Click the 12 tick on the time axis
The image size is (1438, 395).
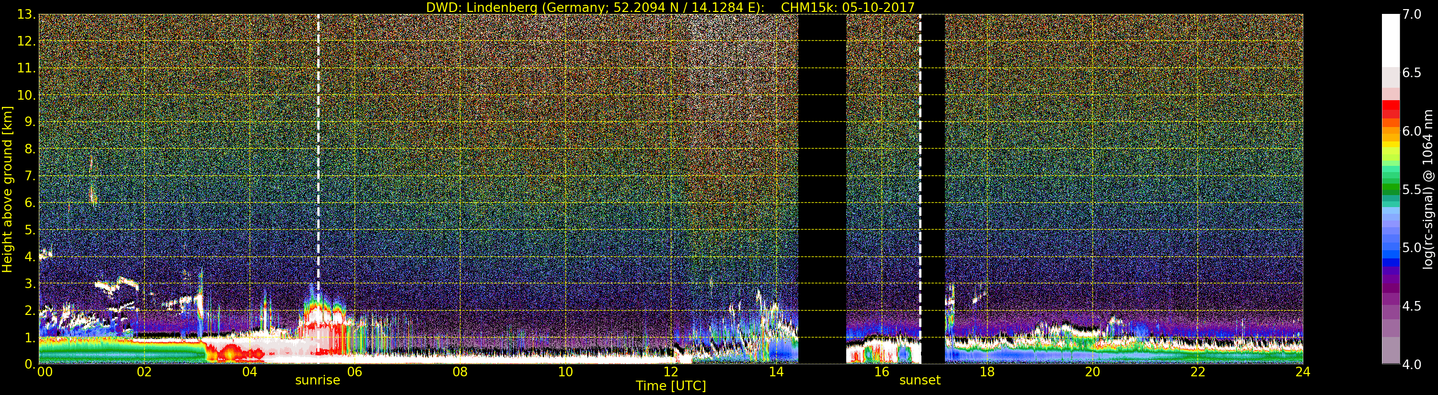click(670, 372)
